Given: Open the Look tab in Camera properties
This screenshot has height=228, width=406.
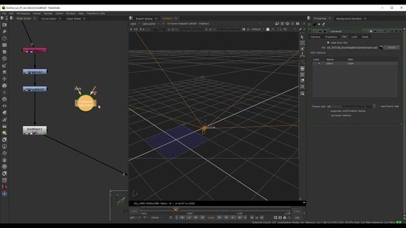Looking at the screenshot, I should click(354, 37).
